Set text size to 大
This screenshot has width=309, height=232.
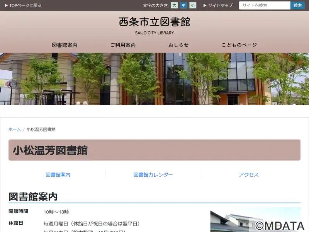click(x=174, y=5)
